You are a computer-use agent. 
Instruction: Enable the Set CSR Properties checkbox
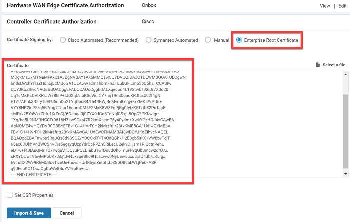[10, 195]
